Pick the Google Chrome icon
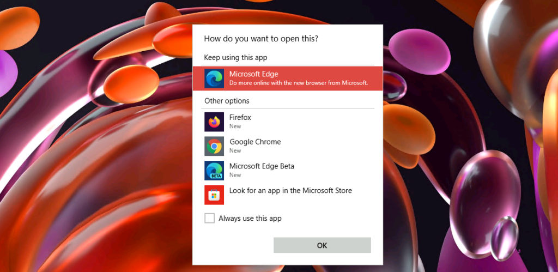 click(214, 146)
